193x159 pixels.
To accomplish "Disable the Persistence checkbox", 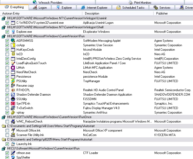I will click(7, 77).
